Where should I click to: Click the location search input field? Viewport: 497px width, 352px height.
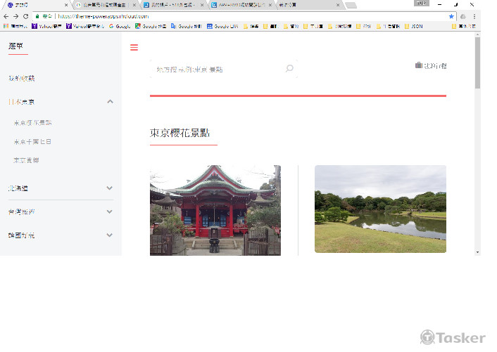215,69
